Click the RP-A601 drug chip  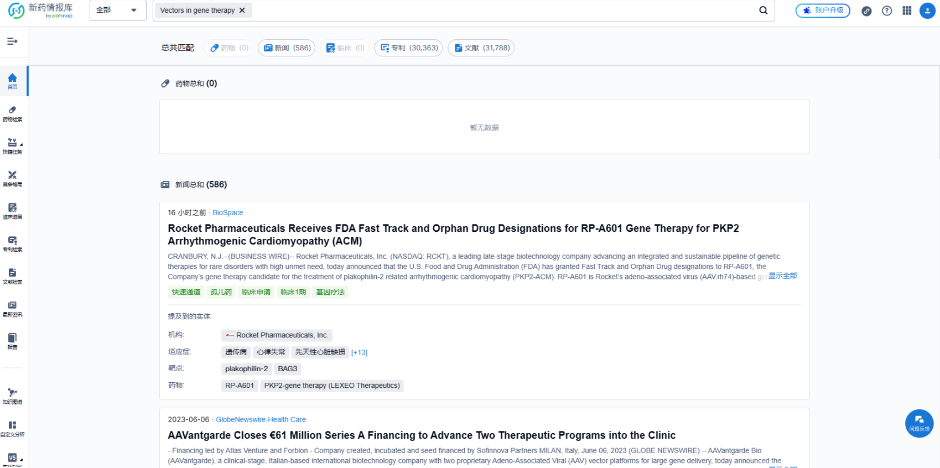click(240, 386)
